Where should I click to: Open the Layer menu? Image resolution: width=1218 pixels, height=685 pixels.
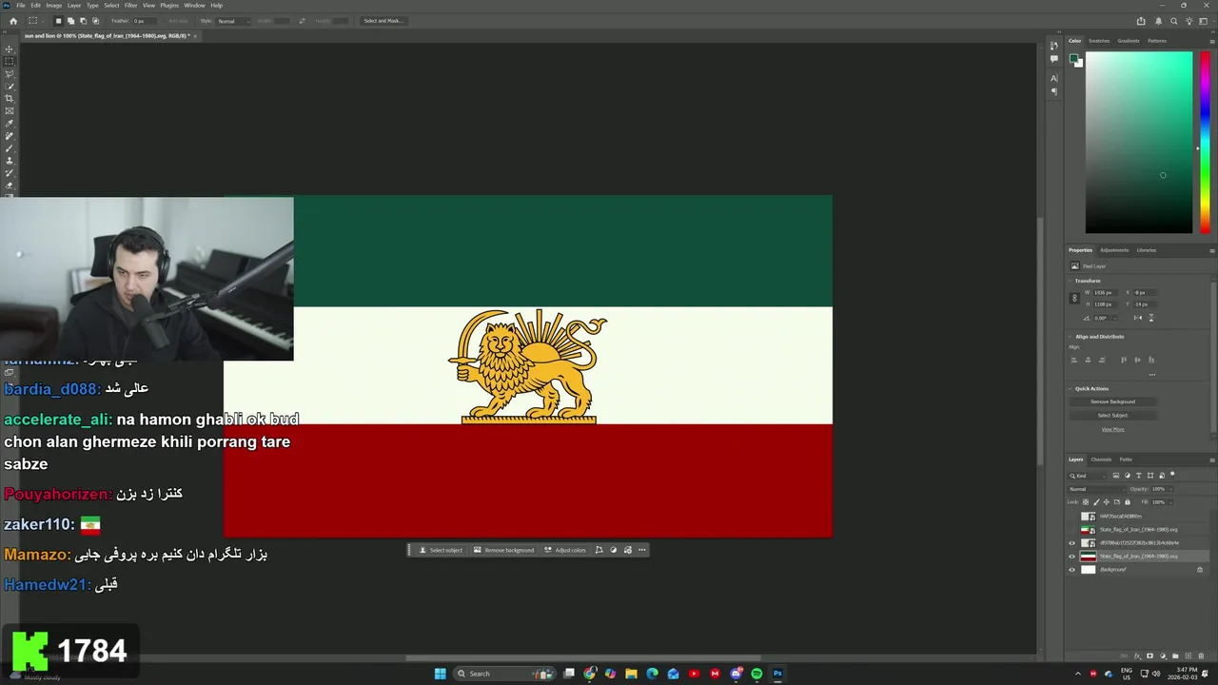pyautogui.click(x=73, y=5)
